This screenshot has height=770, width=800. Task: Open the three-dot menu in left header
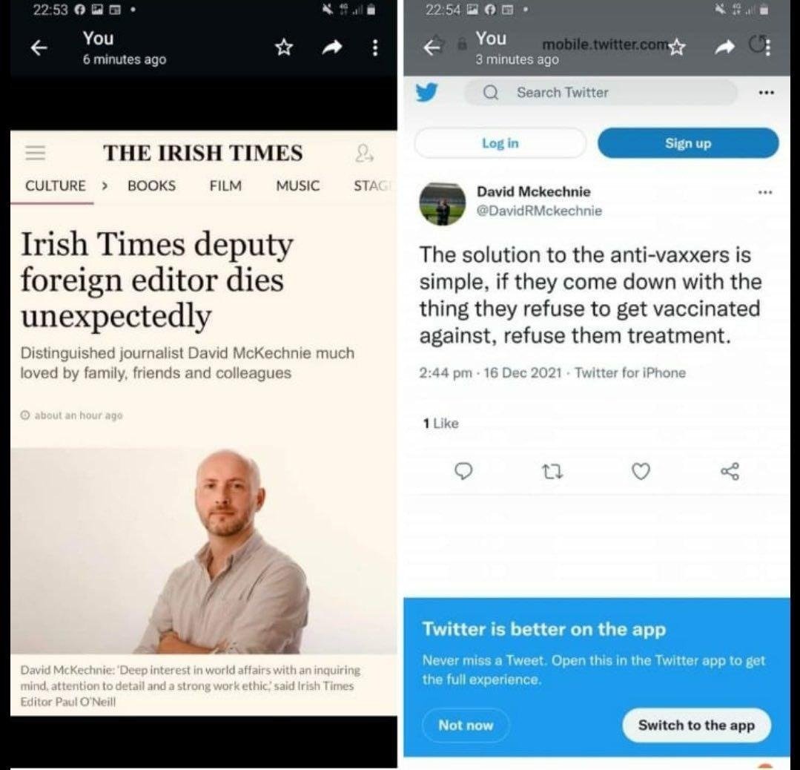pyautogui.click(x=375, y=47)
